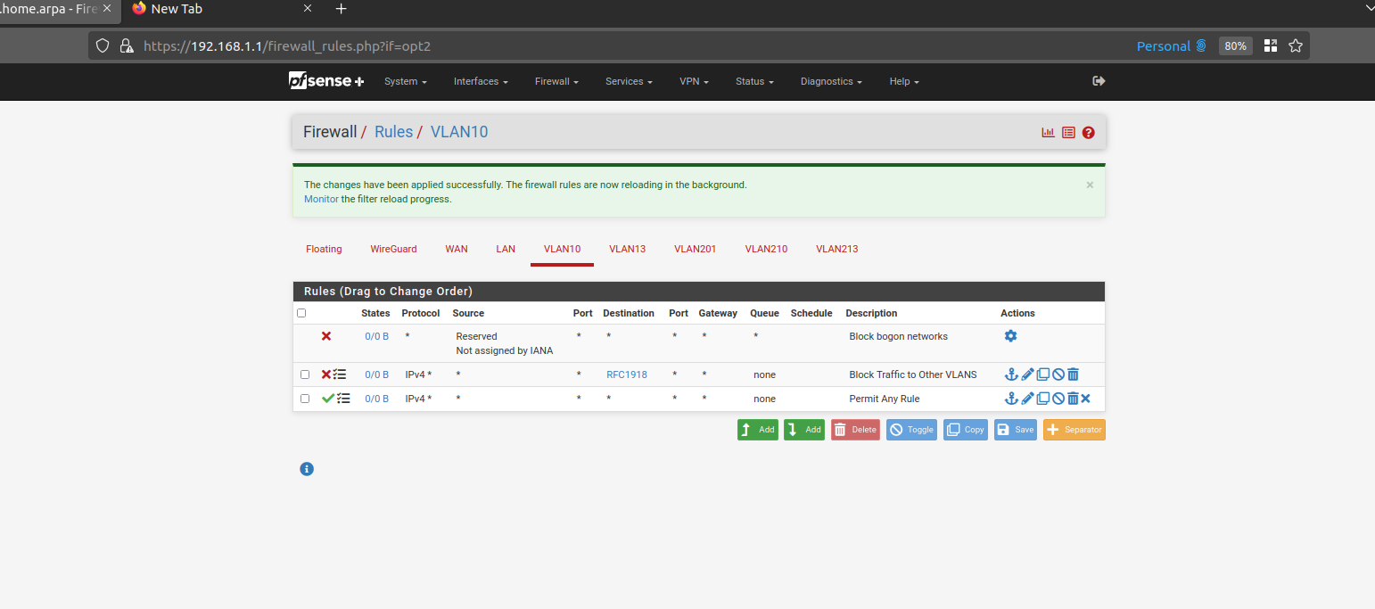This screenshot has height=609, width=1375.
Task: List all tabs with the chevron at the tab bar end
Action: point(1370,8)
